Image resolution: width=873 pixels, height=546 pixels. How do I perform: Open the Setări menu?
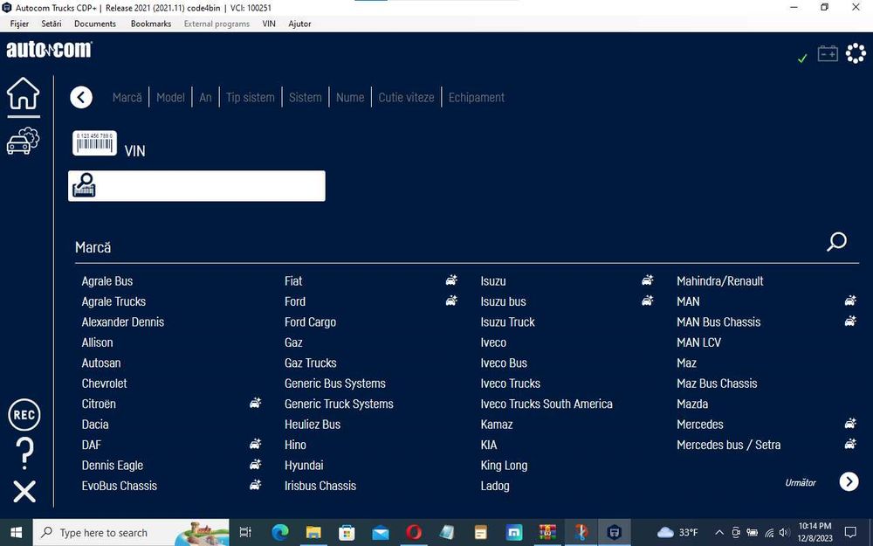point(52,24)
